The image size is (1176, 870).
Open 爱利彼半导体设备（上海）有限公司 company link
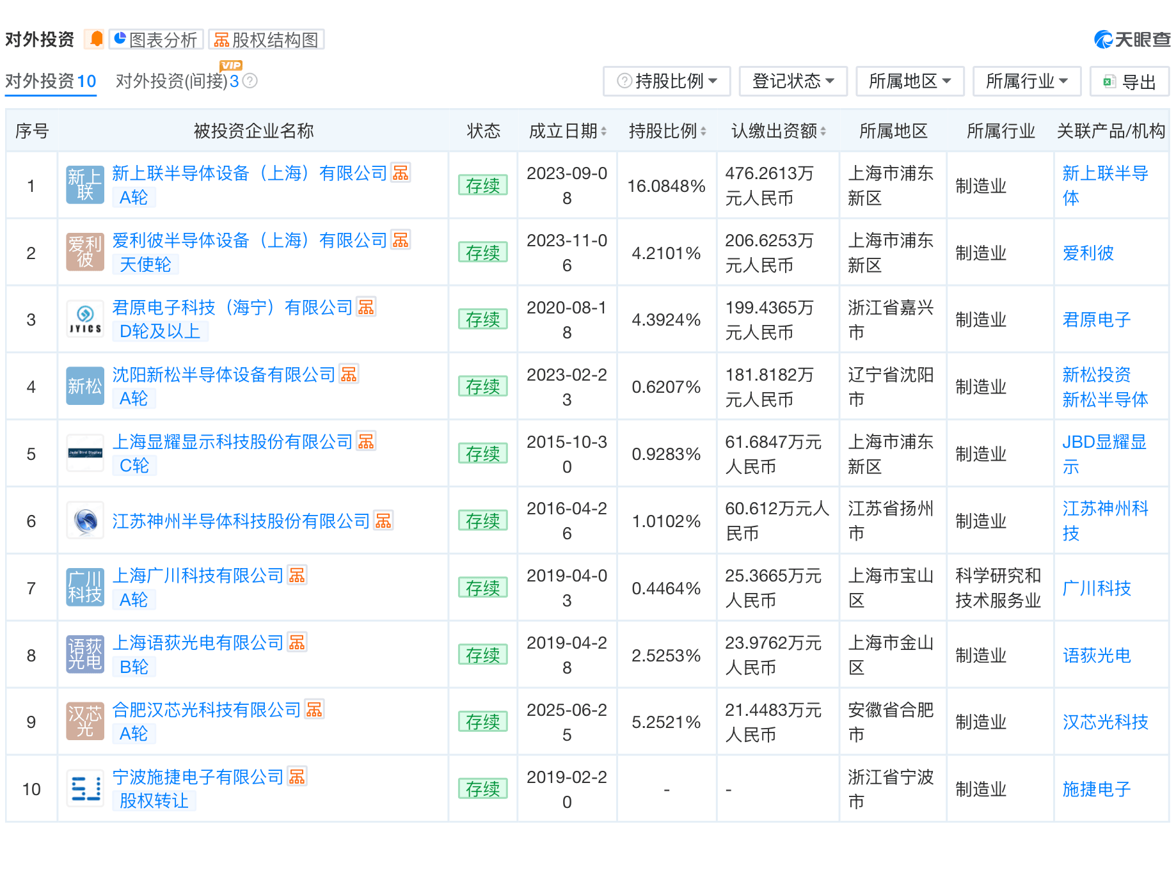tap(250, 241)
